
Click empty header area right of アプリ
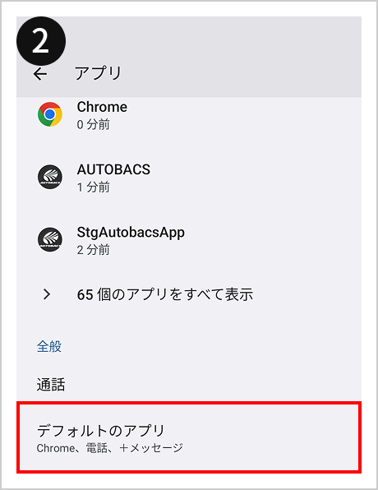click(x=241, y=74)
